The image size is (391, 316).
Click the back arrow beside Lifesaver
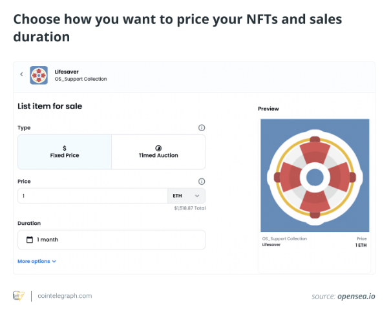tap(21, 74)
